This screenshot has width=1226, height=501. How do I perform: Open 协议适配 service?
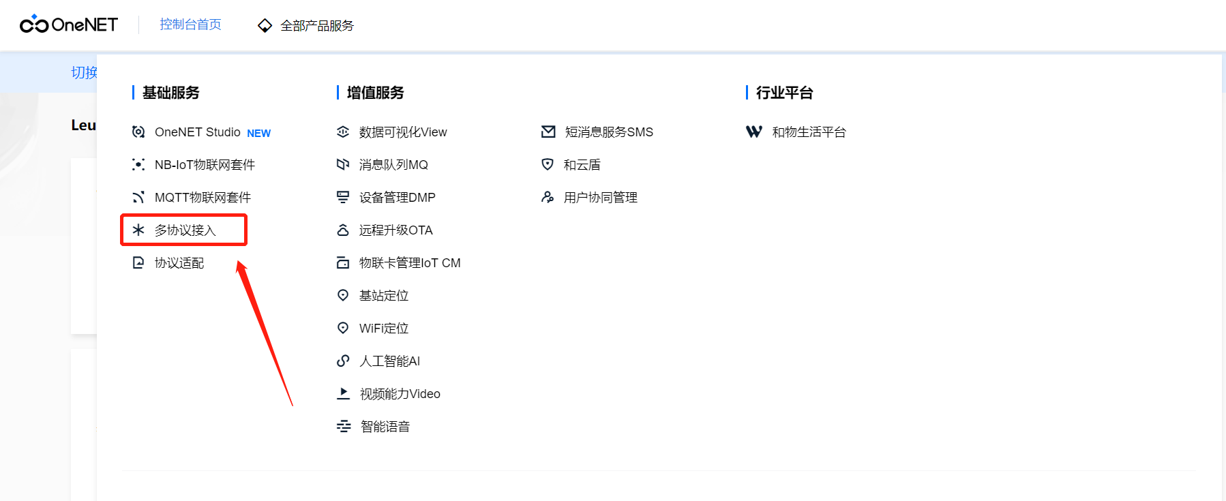pos(179,263)
